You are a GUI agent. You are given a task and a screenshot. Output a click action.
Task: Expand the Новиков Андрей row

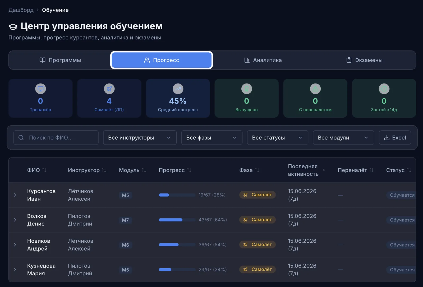pos(15,245)
